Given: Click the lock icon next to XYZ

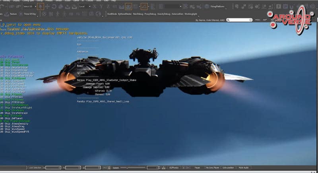Looking at the screenshot, I should tap(109, 168).
